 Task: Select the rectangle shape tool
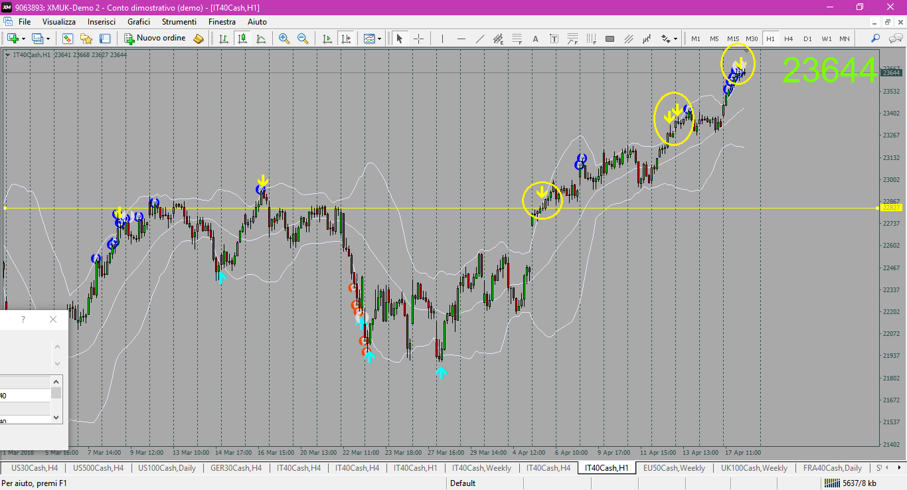[610, 39]
